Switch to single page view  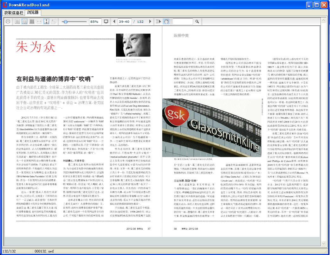pos(17,22)
